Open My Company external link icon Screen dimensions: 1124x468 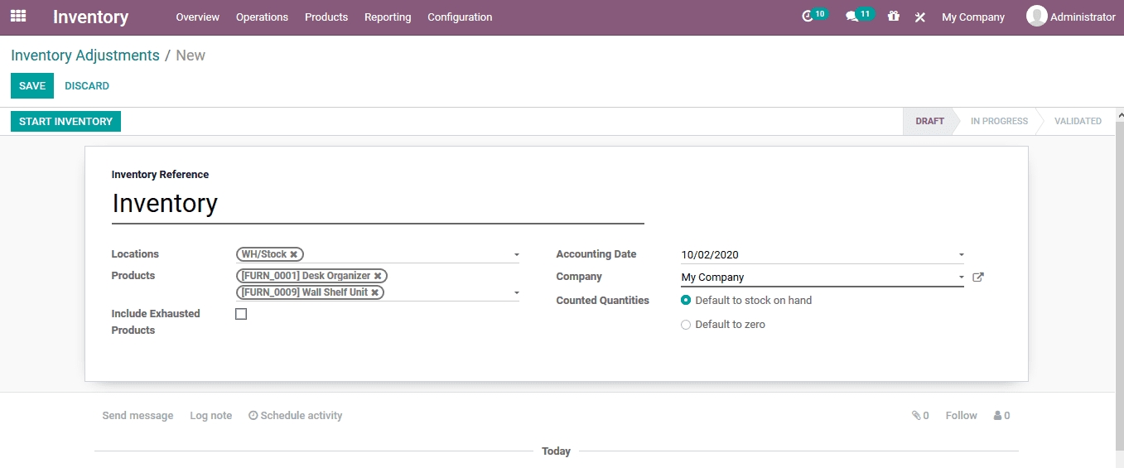[x=977, y=277]
